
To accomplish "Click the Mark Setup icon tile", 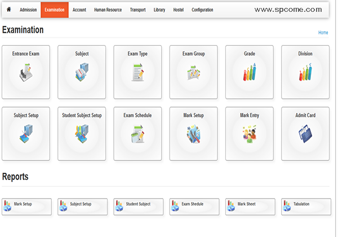I will [x=193, y=134].
